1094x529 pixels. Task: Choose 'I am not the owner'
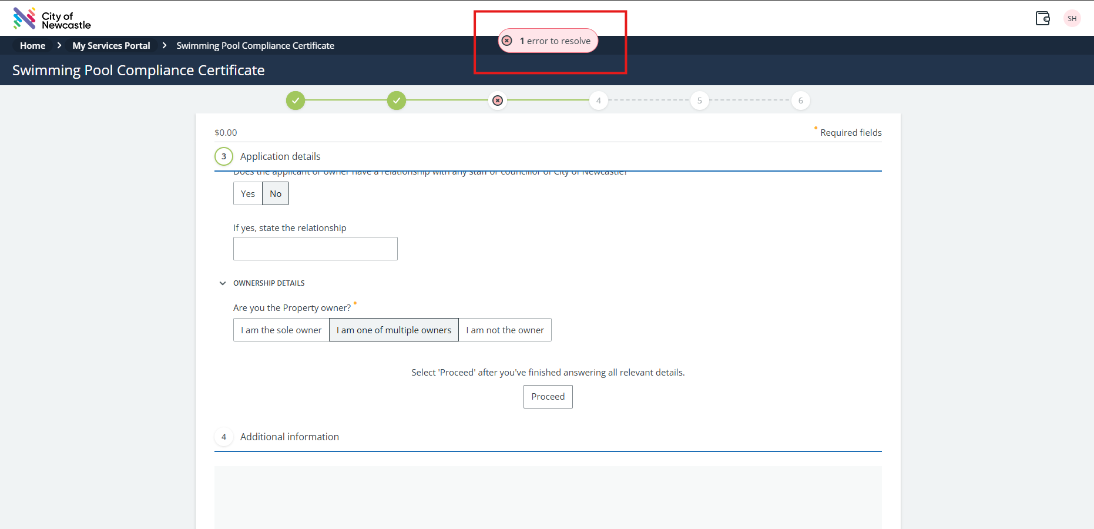click(x=505, y=330)
